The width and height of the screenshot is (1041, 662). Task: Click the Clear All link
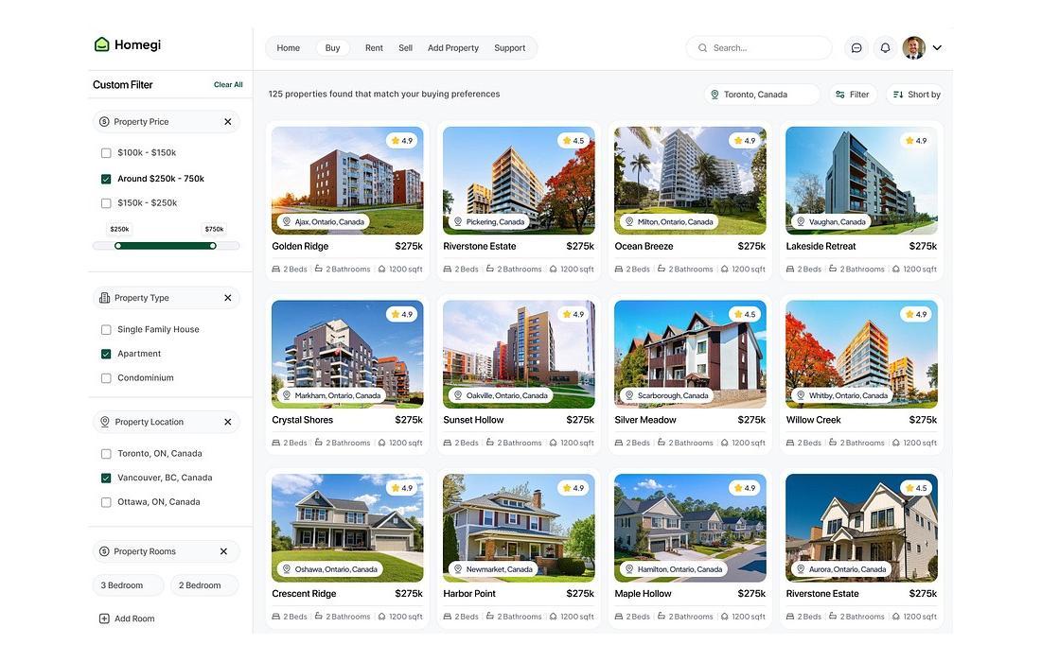[228, 85]
